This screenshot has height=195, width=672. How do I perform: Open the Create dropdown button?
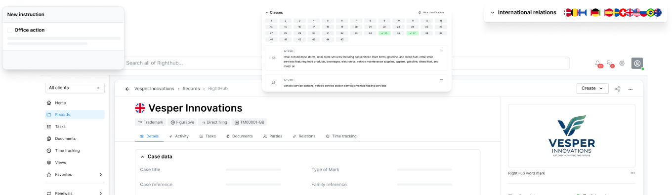[x=592, y=88]
